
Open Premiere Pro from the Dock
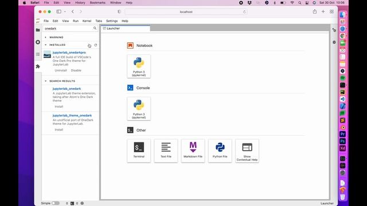(x=342, y=134)
